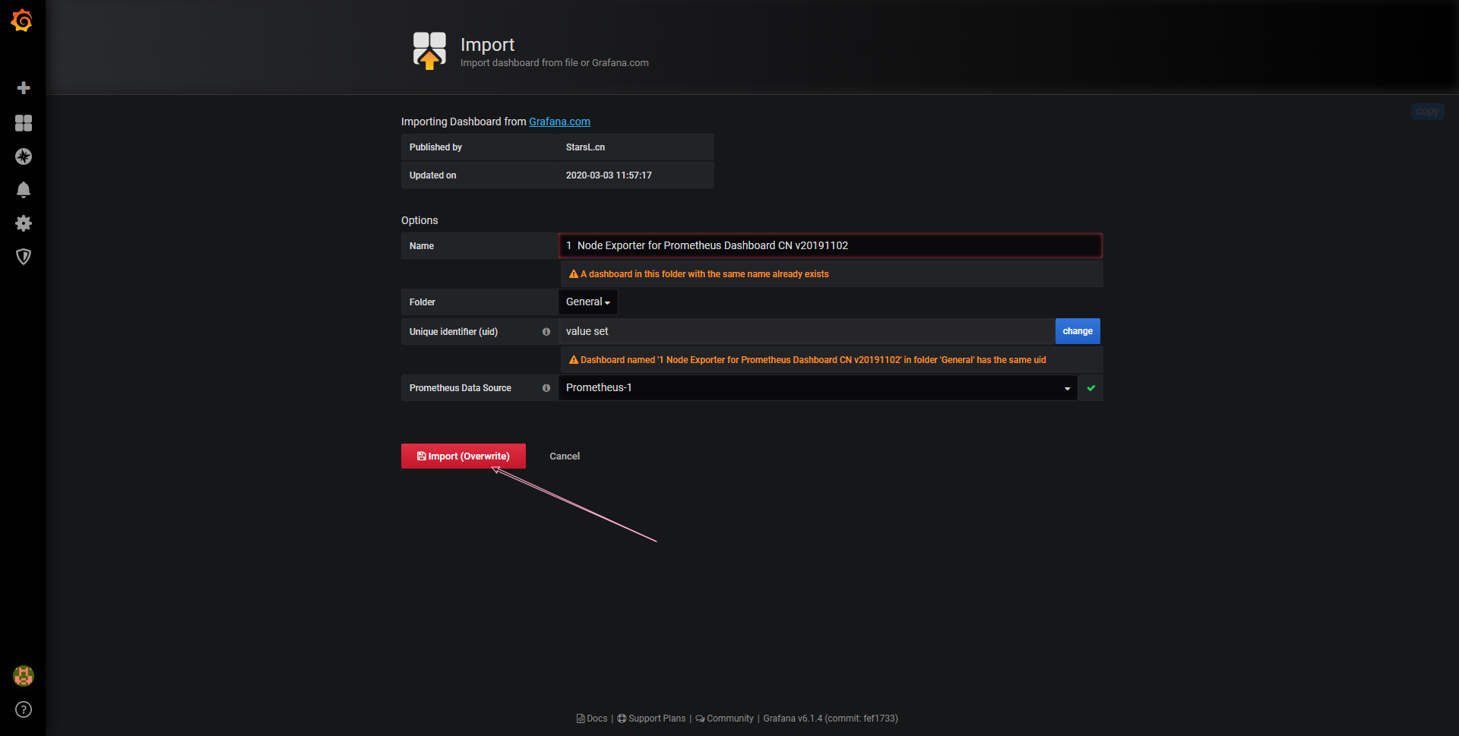
Task: Open the Community footer link
Action: tap(725, 719)
